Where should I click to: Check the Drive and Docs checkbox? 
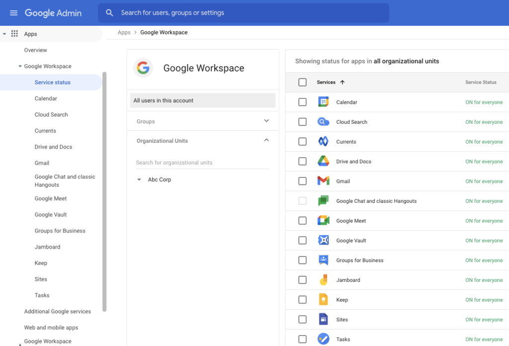coord(302,161)
